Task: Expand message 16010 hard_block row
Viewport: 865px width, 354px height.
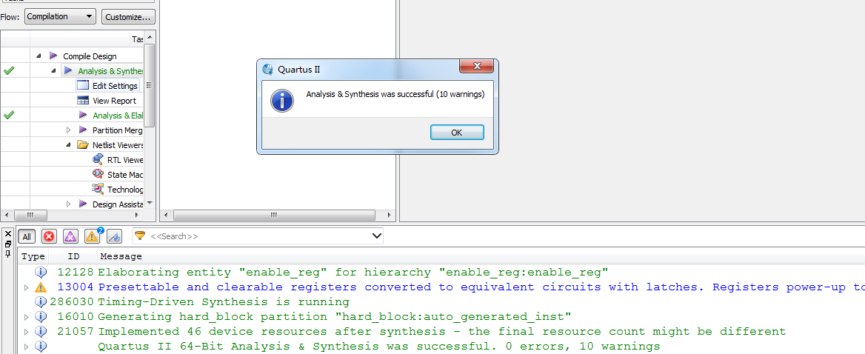Action: point(26,317)
